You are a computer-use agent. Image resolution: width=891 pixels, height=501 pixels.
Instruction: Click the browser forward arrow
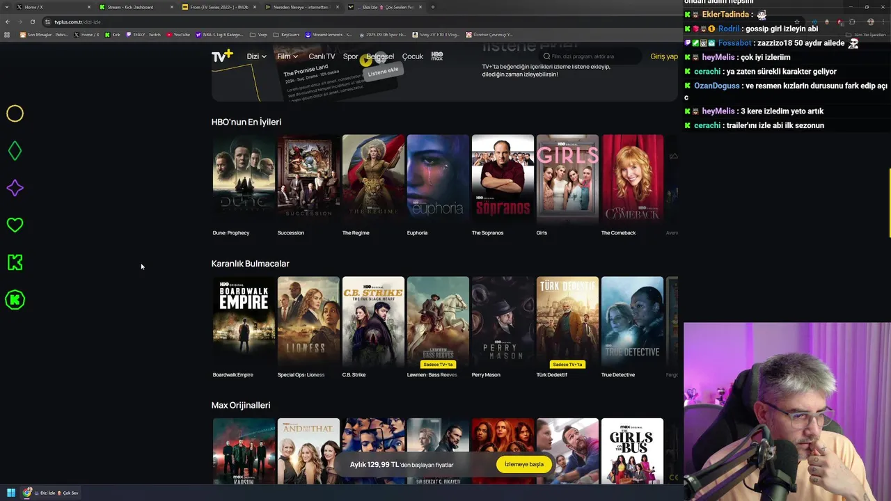tap(22, 22)
